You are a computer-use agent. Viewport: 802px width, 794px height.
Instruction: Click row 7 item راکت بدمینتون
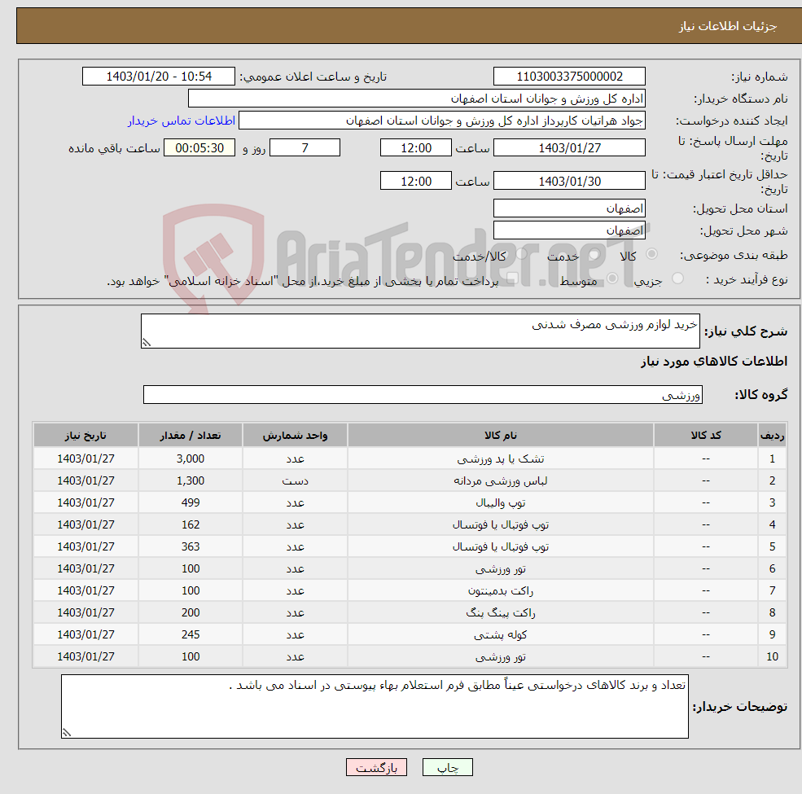click(x=500, y=591)
